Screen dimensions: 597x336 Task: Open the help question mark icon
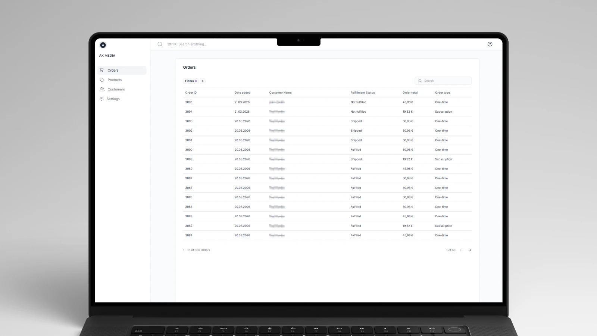click(x=490, y=44)
